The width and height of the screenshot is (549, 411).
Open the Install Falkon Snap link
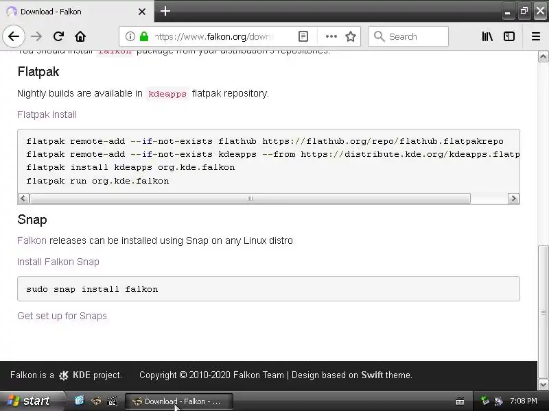pyautogui.click(x=58, y=262)
